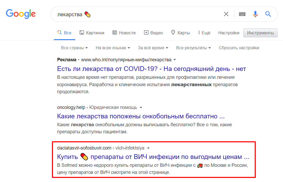Click the daclatasvir-sofosbuvir.com › vich-infektsiya breadcrumb

101,148
